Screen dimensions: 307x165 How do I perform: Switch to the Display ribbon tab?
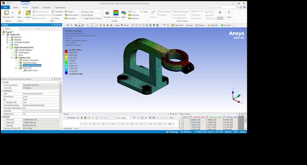[x=35, y=8]
